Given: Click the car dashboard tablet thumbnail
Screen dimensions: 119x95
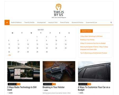Looking at the screenshot, I should (24, 72).
